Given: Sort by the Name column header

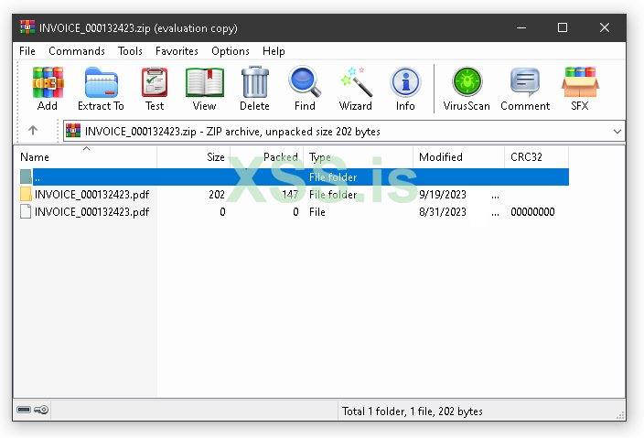Looking at the screenshot, I should pos(85,156).
